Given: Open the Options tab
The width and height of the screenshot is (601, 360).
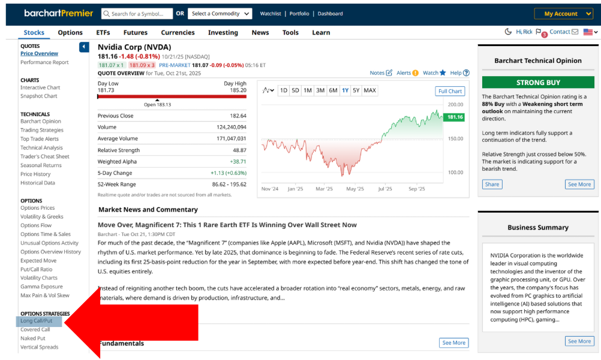Looking at the screenshot, I should click(x=70, y=32).
